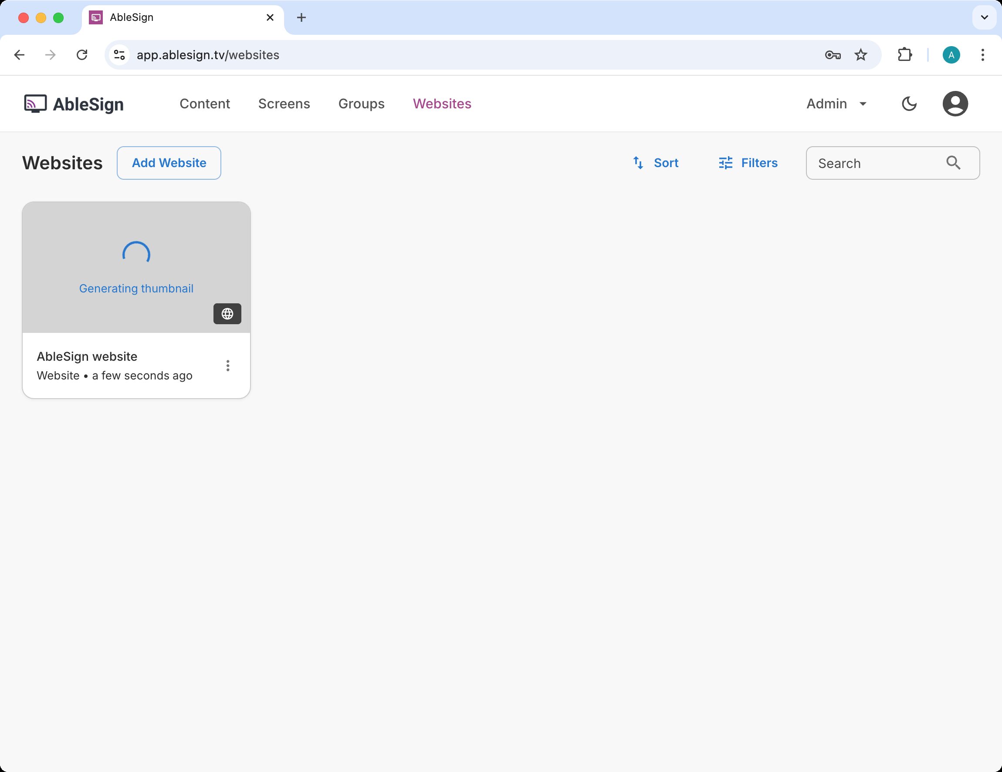Viewport: 1002px width, 772px height.
Task: Click the 'a few seconds ago' timestamp
Action: click(x=142, y=376)
